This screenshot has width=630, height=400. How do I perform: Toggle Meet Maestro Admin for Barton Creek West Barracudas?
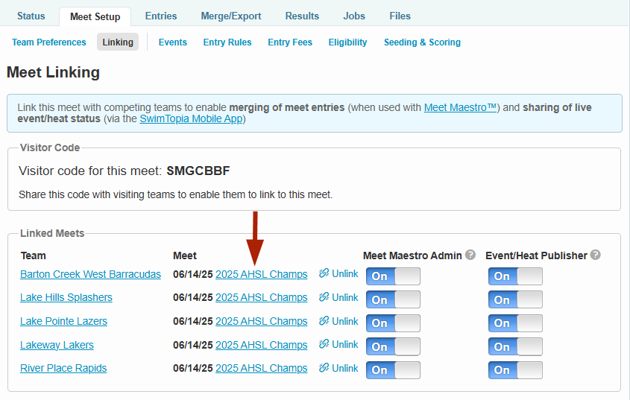(393, 276)
